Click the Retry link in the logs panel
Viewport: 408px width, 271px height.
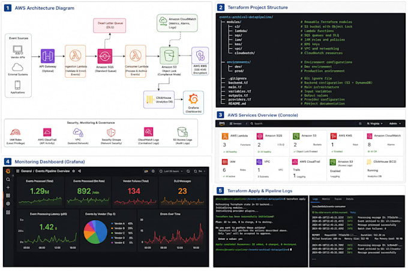coord(353,212)
